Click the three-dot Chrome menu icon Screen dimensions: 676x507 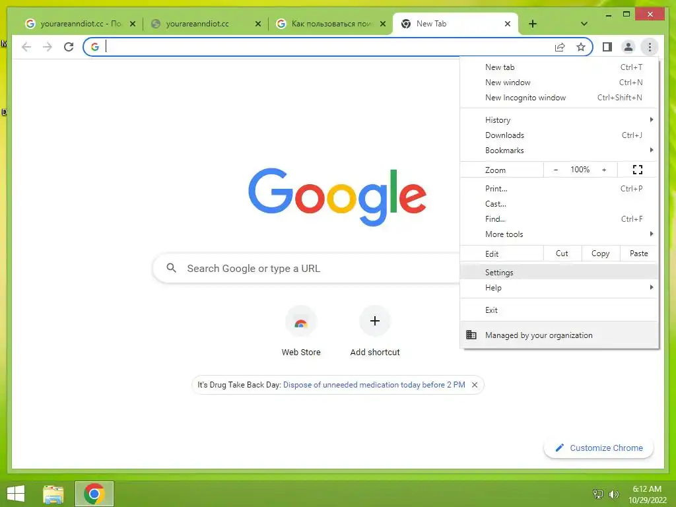point(650,47)
